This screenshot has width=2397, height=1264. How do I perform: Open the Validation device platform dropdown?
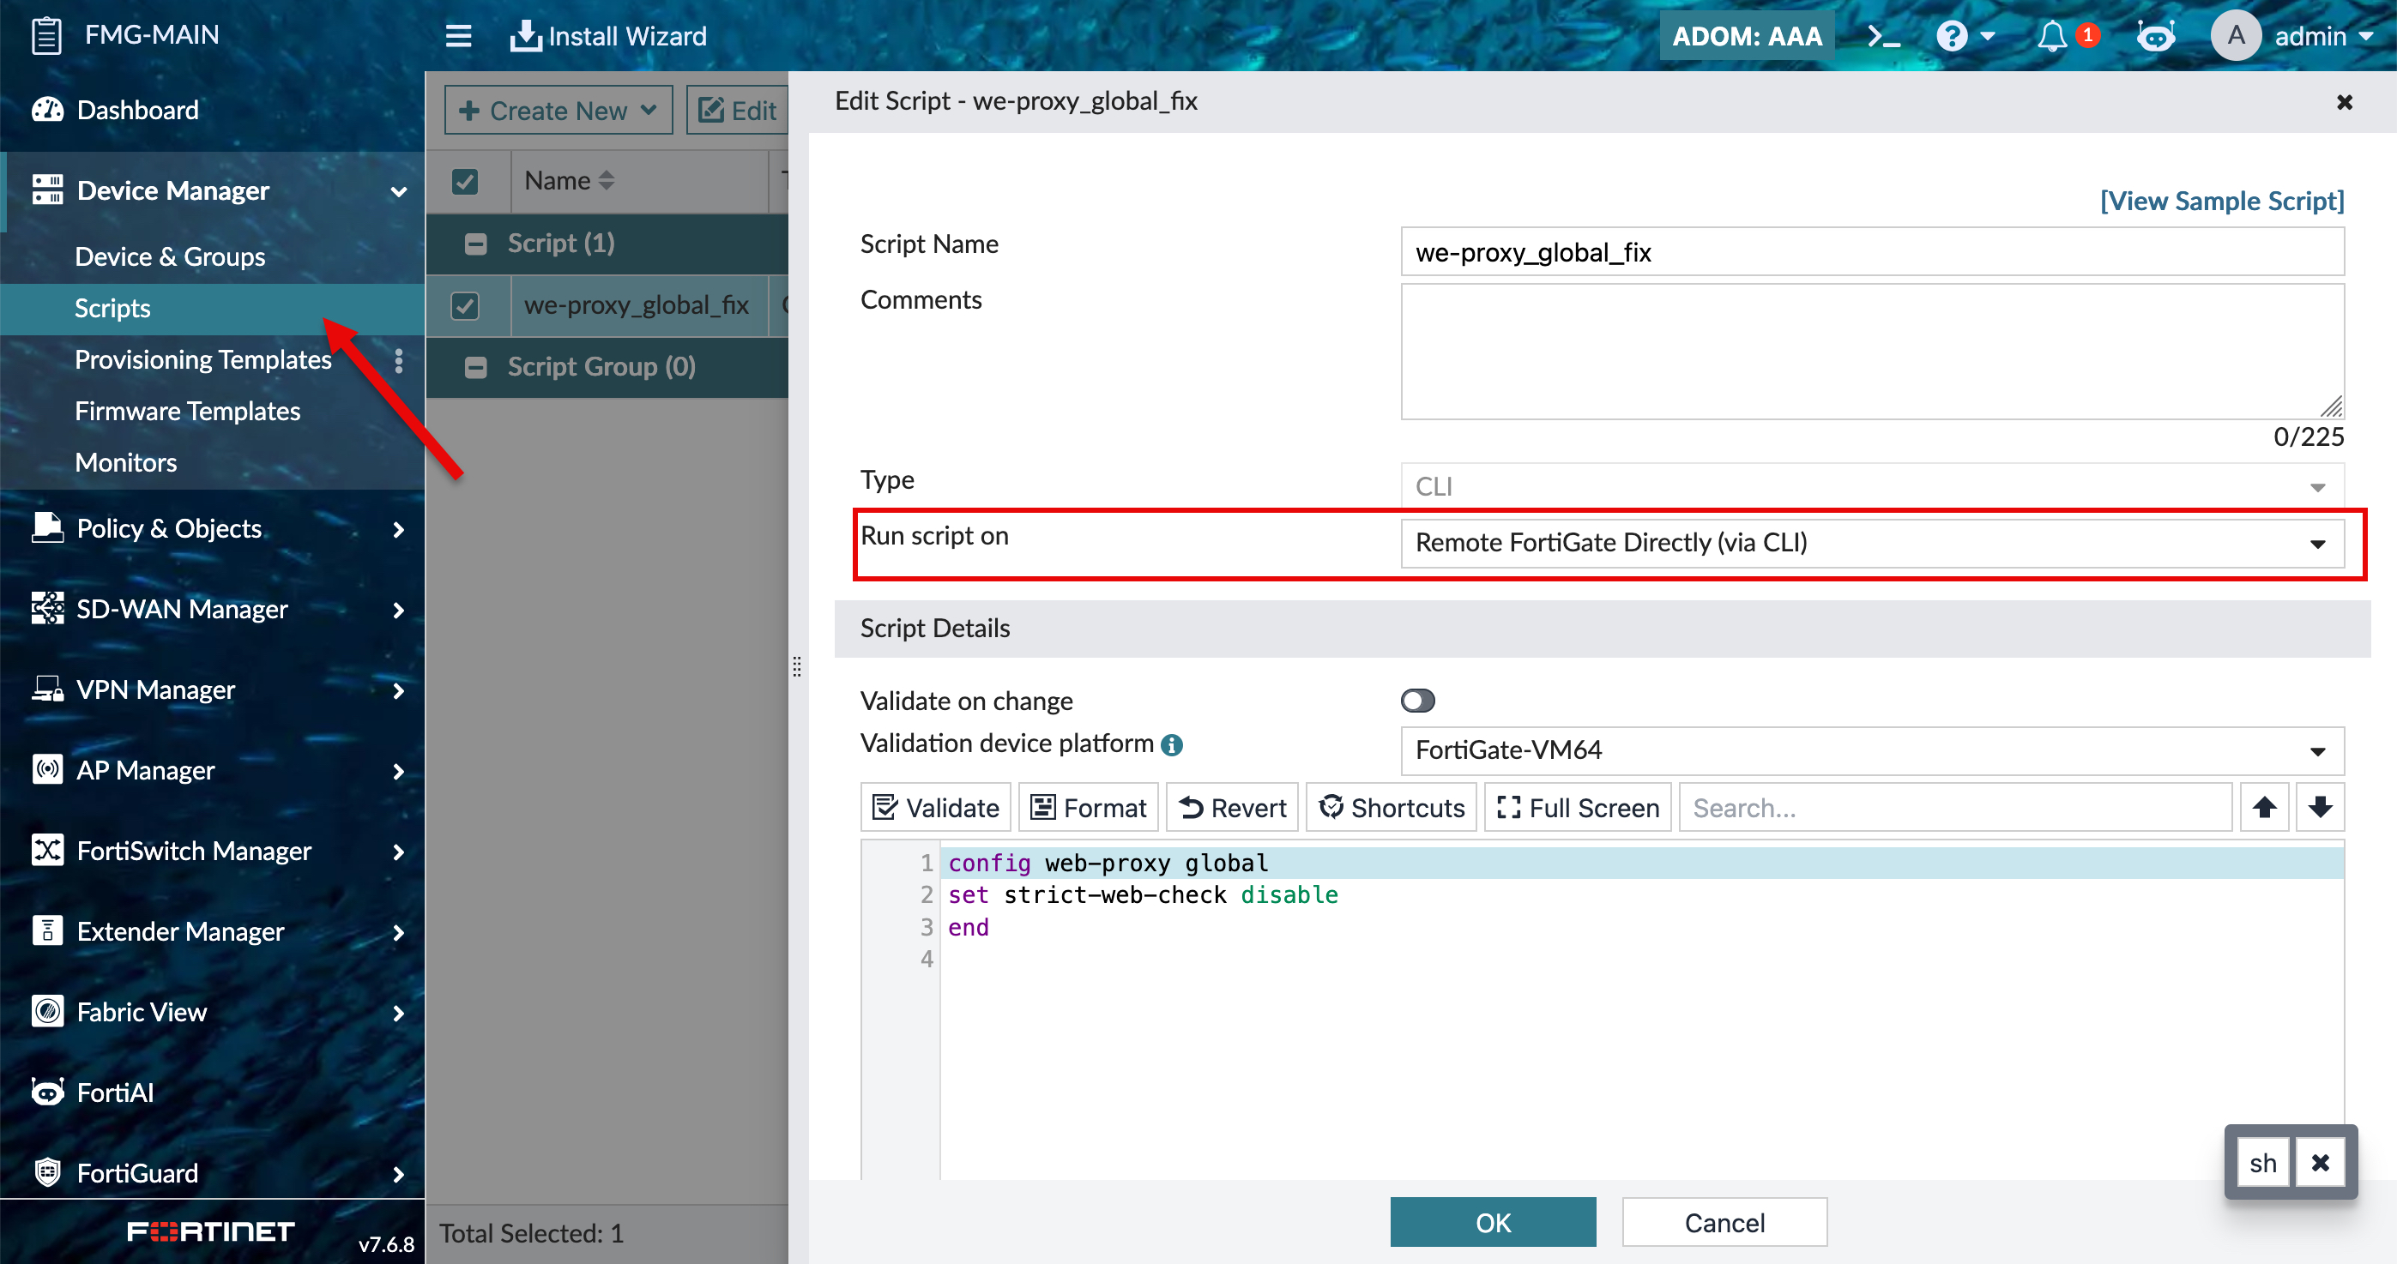pos(1871,750)
